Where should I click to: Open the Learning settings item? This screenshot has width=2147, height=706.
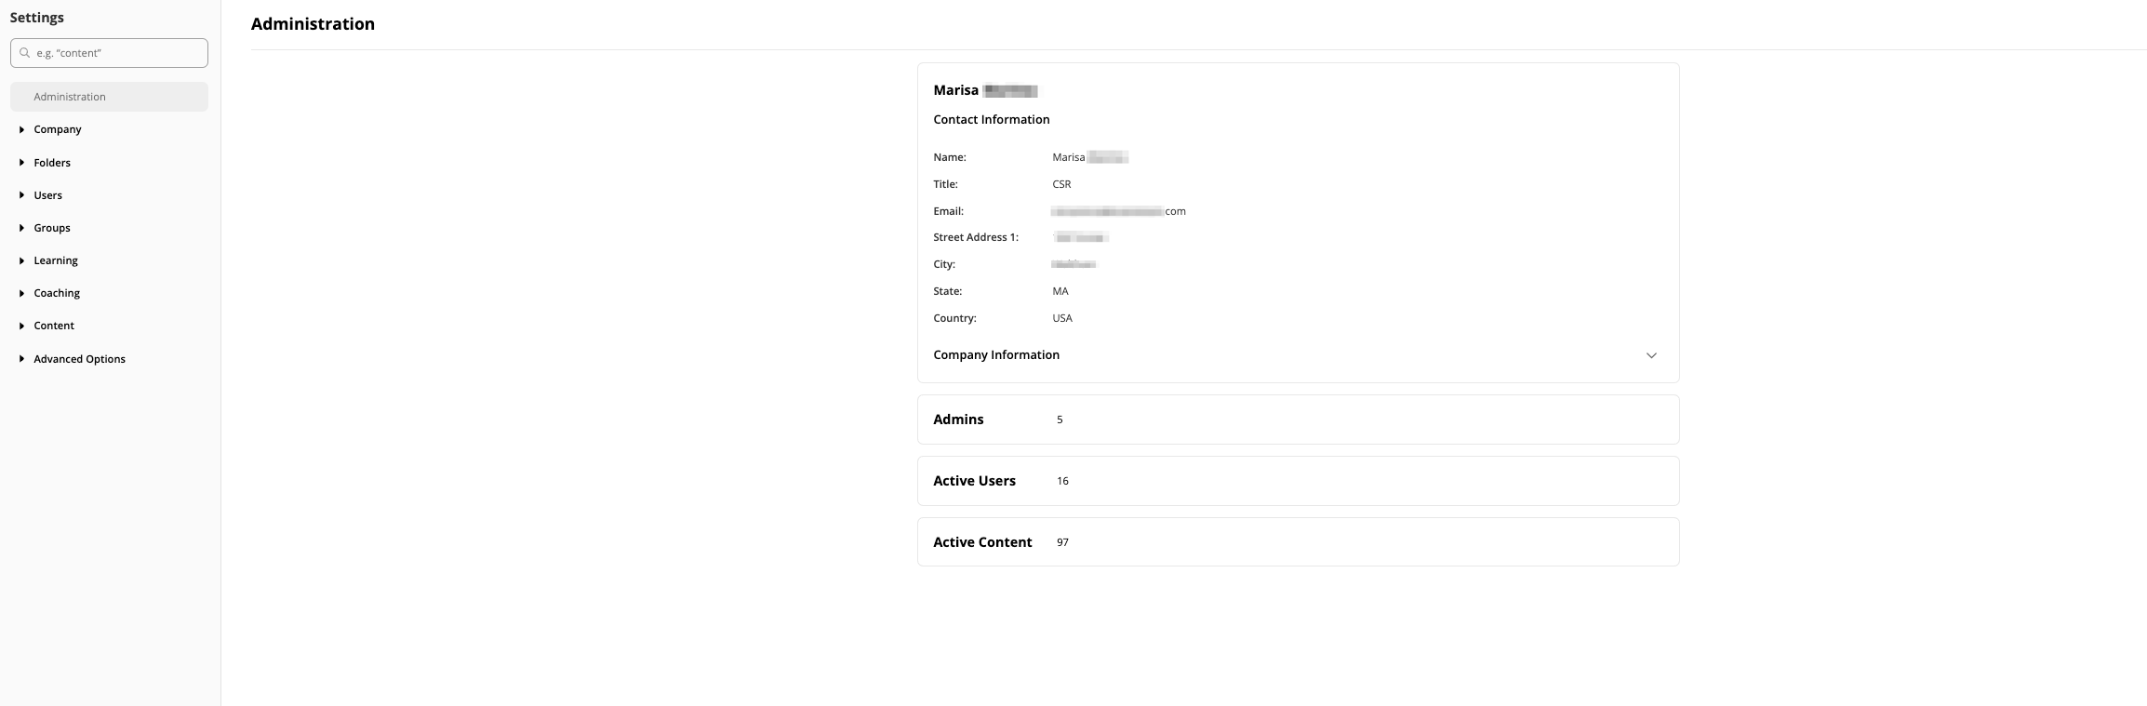[x=56, y=260]
